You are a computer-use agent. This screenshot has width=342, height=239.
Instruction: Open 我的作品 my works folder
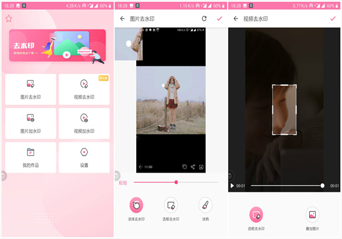(30, 158)
